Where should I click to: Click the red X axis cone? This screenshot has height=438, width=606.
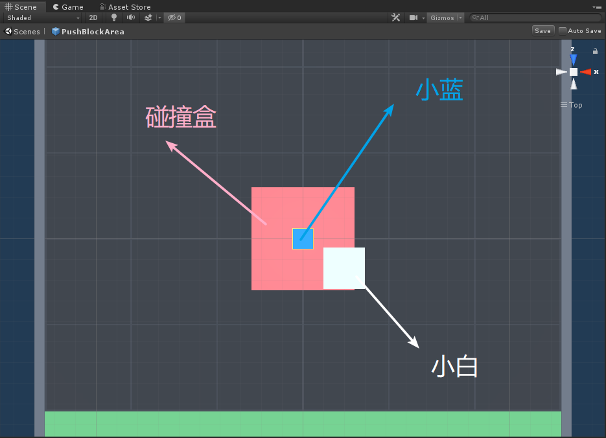(585, 72)
